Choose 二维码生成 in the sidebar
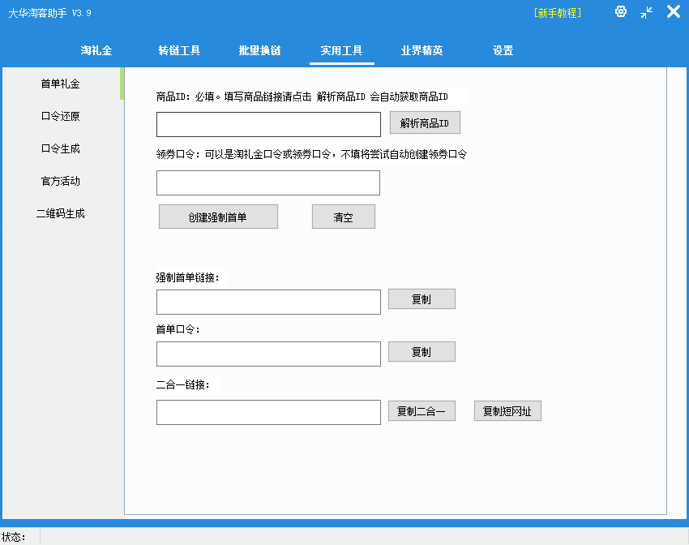Screen dimensions: 689x545 [x=61, y=213]
